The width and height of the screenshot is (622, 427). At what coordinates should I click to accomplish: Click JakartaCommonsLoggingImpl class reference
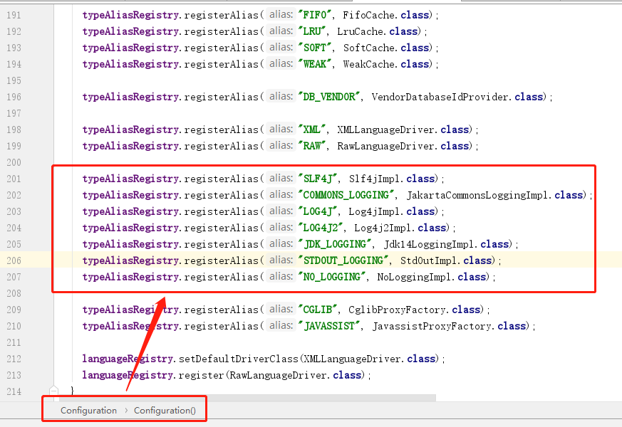(478, 195)
